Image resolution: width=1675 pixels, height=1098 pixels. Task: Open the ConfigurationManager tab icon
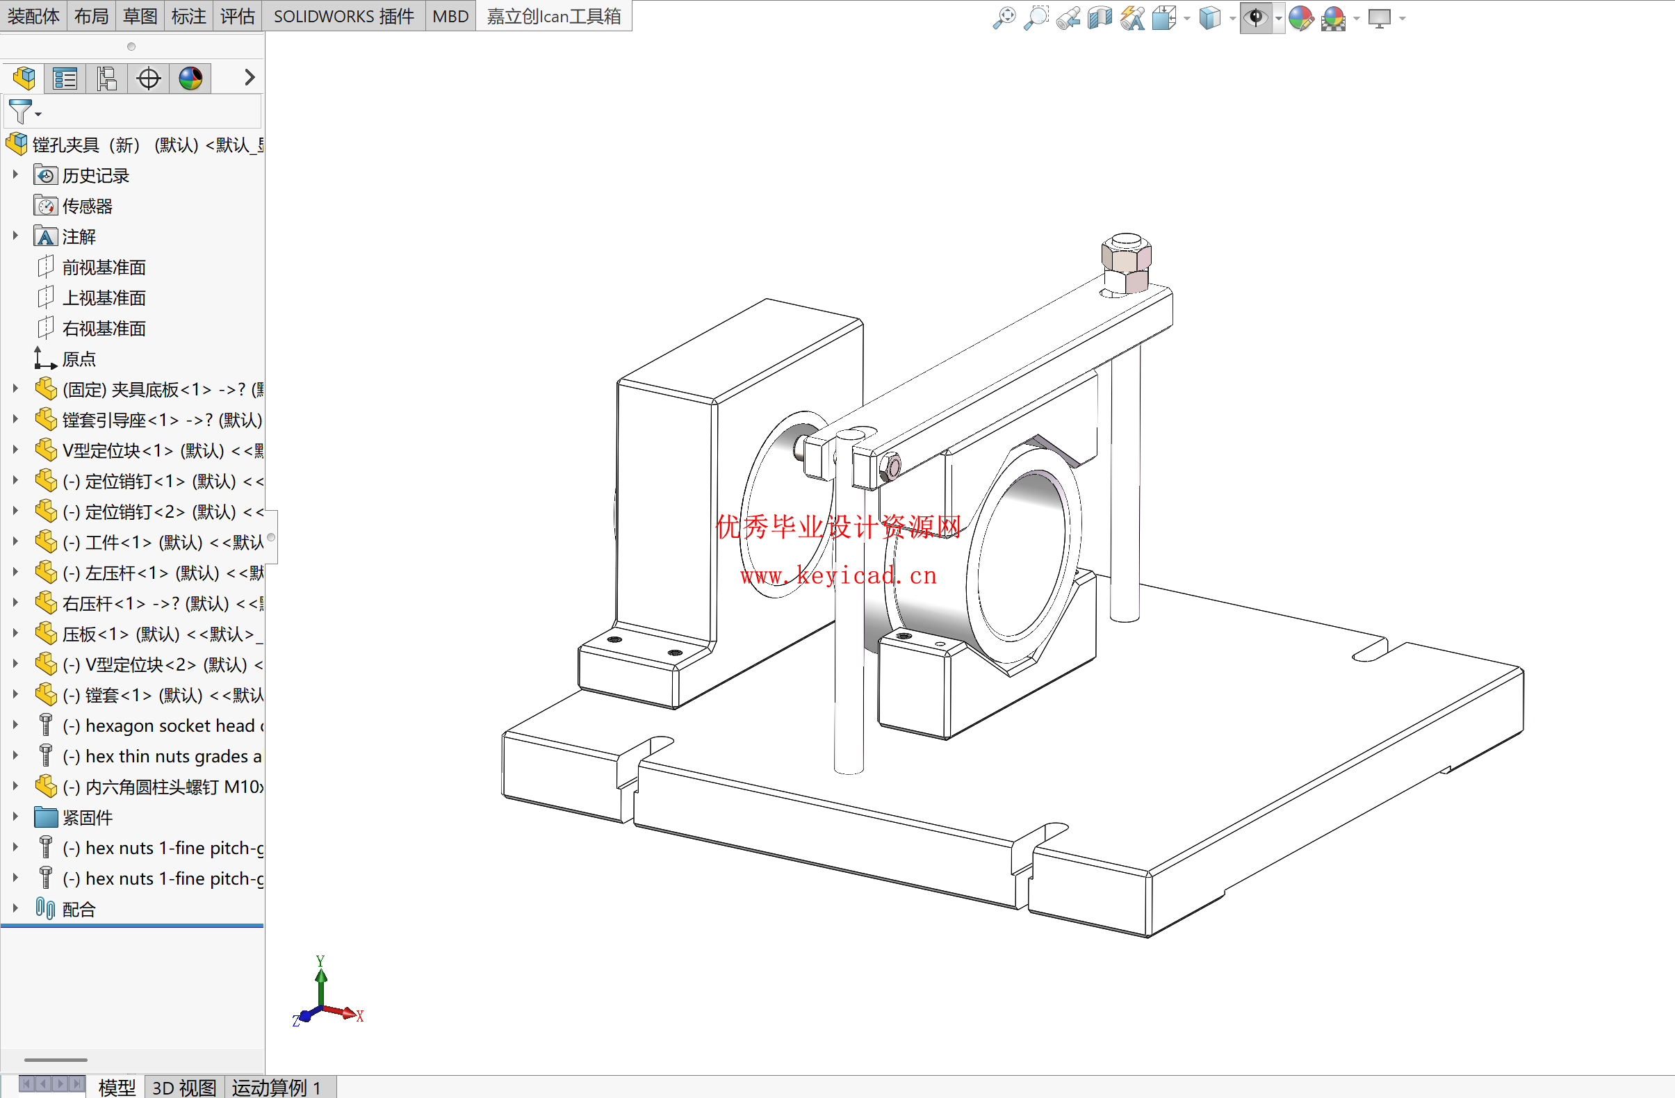[106, 78]
